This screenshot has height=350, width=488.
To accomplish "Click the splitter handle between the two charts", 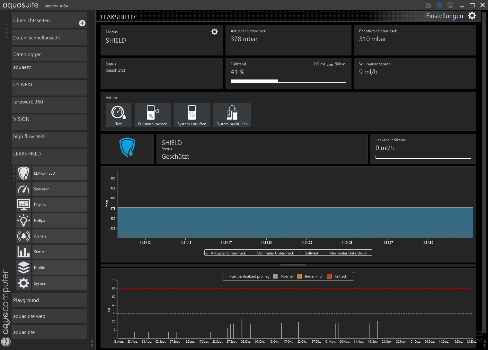I will 293,265.
